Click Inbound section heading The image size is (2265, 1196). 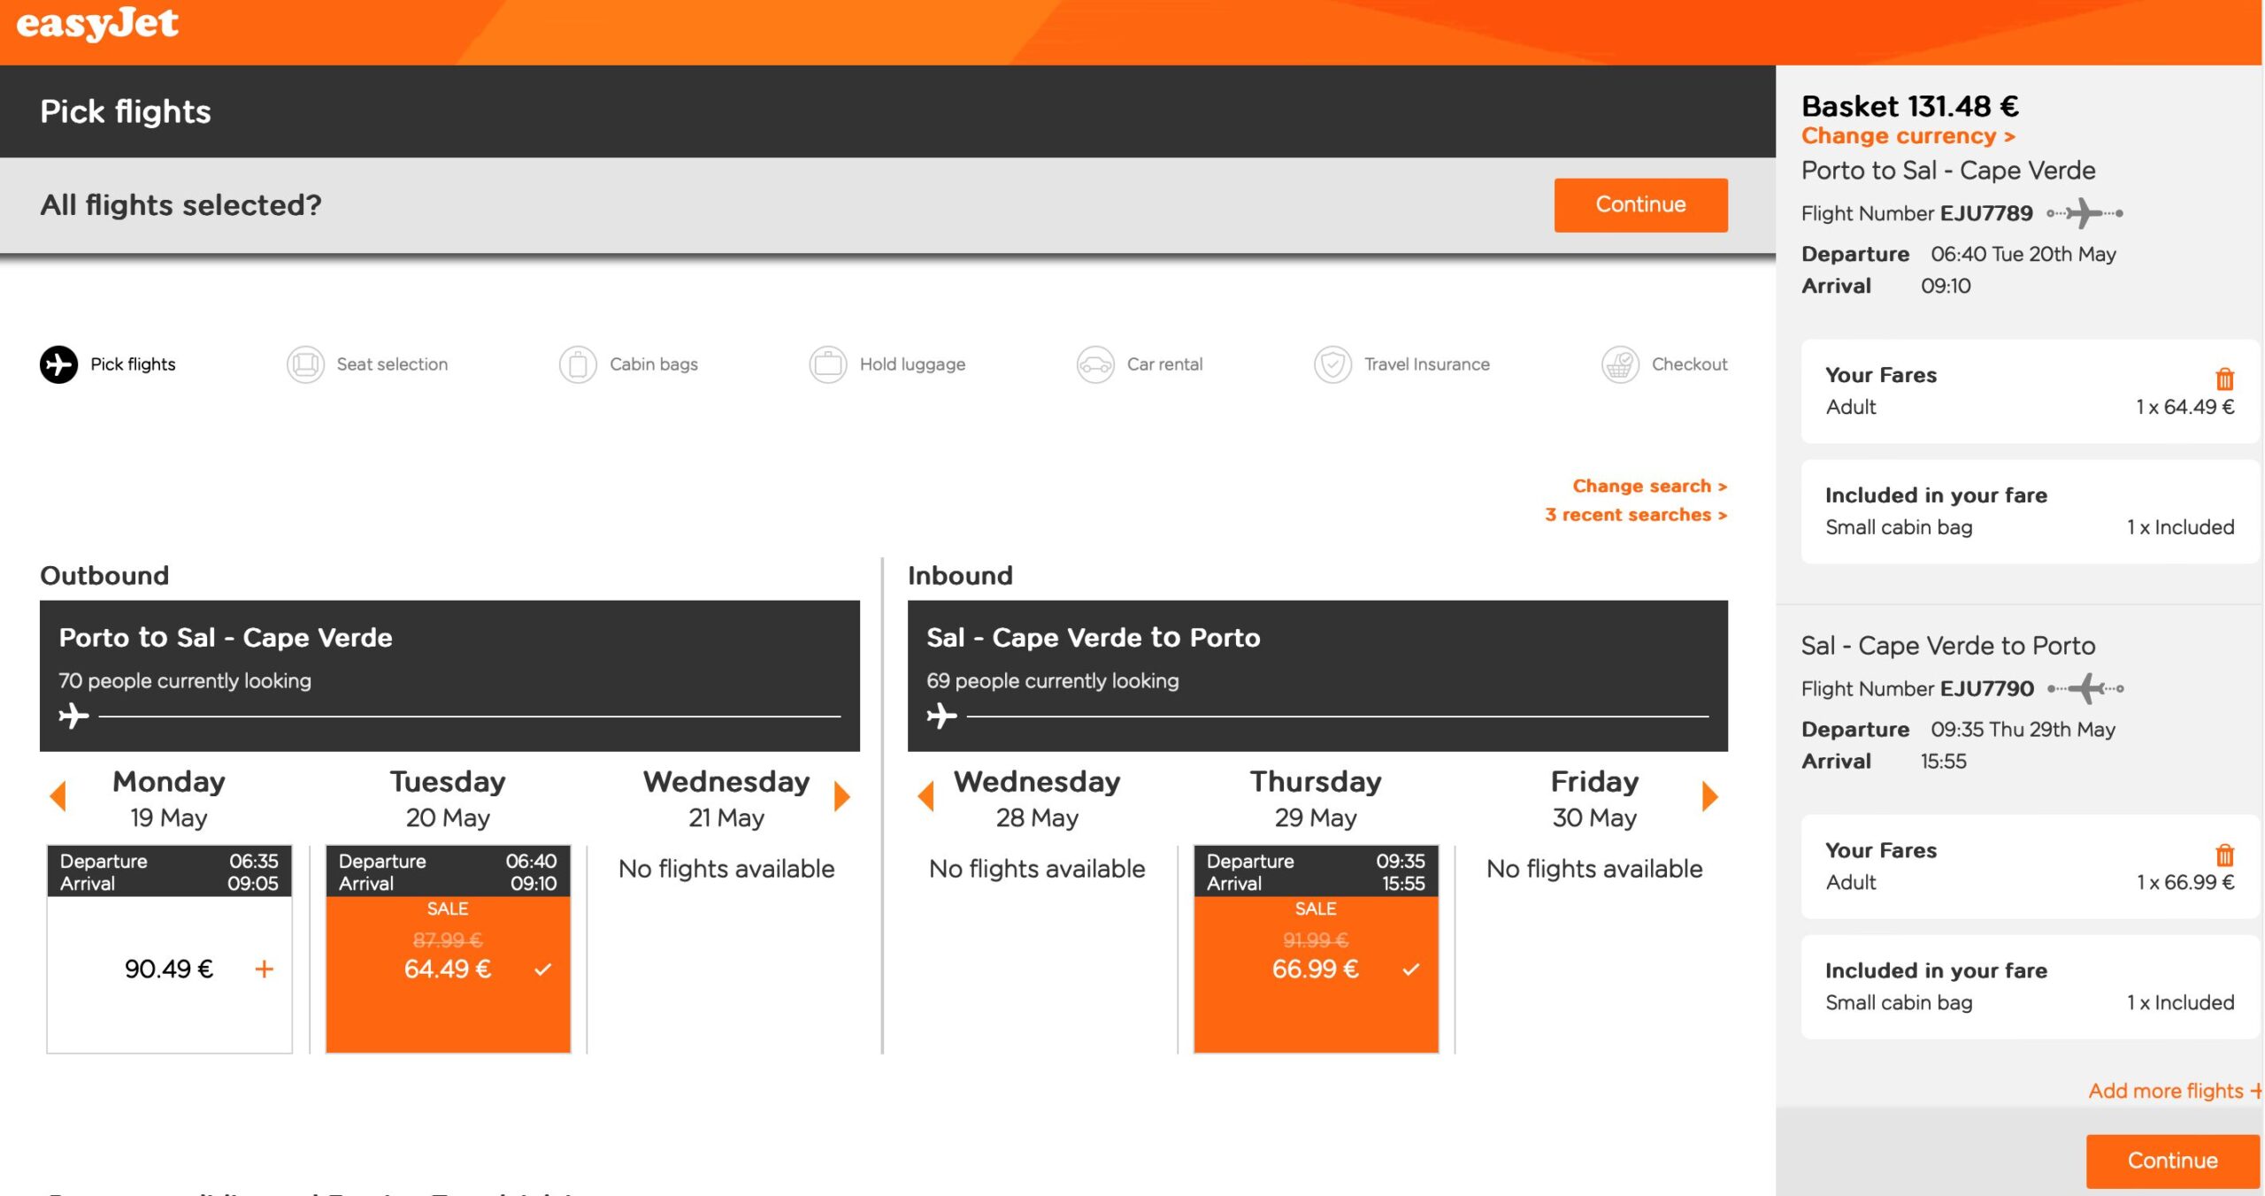(x=960, y=576)
